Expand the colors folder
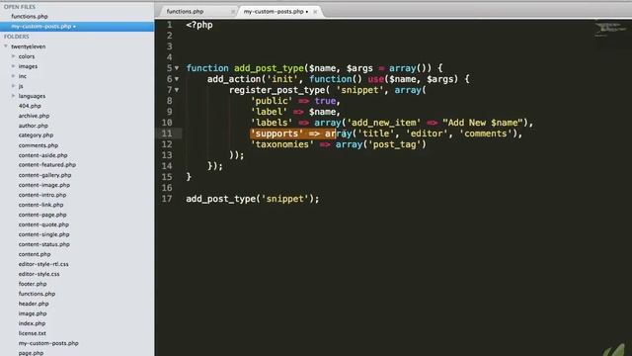 click(13, 56)
